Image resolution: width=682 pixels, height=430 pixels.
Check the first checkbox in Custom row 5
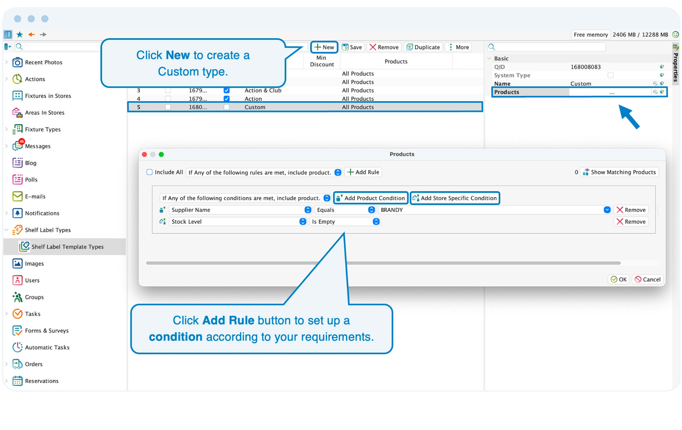pyautogui.click(x=168, y=107)
